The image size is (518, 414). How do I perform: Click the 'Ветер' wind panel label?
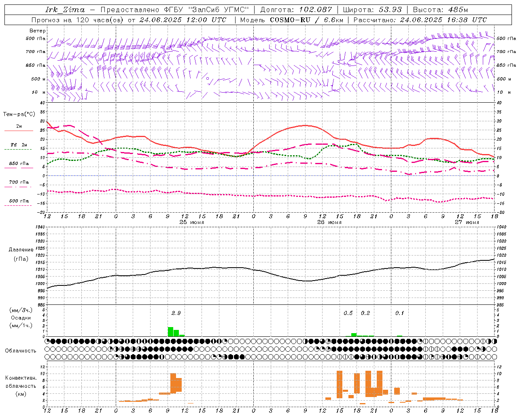pyautogui.click(x=38, y=31)
